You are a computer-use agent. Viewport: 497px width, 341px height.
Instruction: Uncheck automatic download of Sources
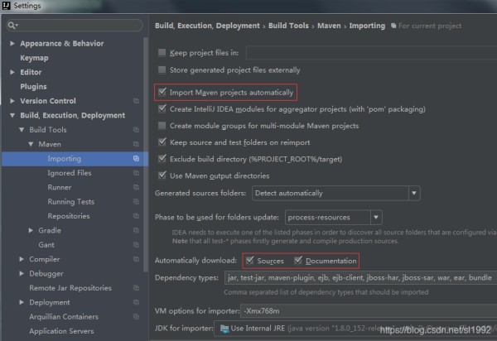pos(250,261)
